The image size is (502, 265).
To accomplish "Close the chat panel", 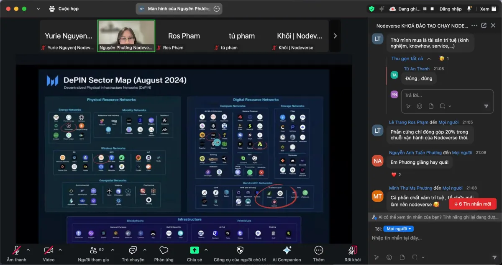I will click(493, 26).
